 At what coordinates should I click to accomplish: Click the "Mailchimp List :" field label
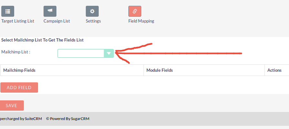tap(16, 52)
